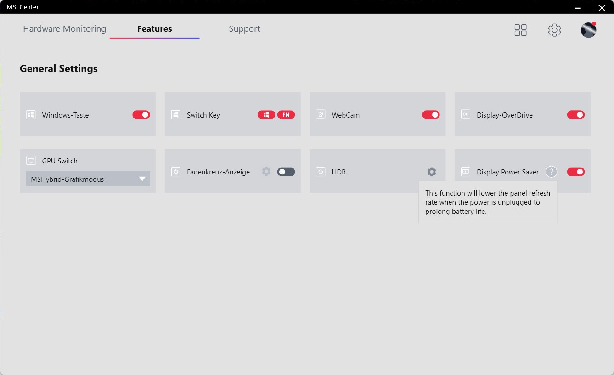Open the Support tab
The image size is (614, 375).
[x=244, y=28]
